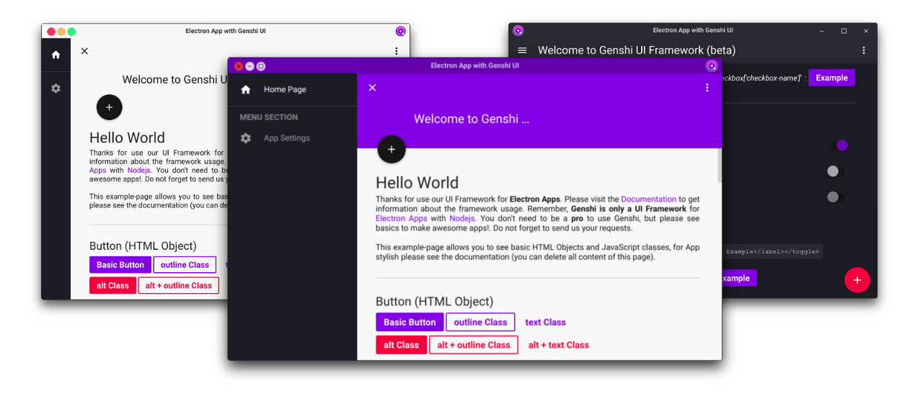Open App Settings in the middle window sidebar

pyautogui.click(x=293, y=138)
